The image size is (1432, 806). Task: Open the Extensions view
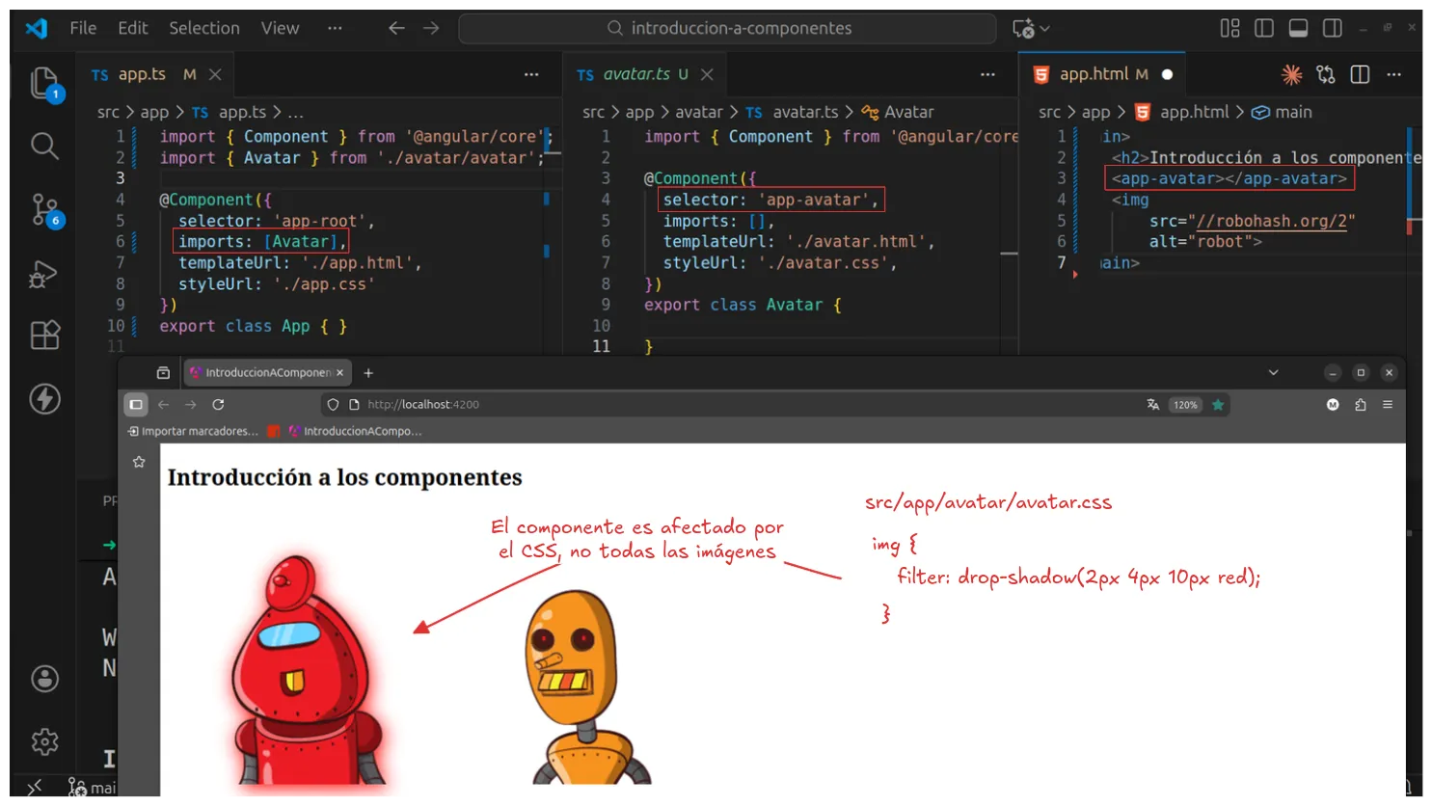(44, 336)
